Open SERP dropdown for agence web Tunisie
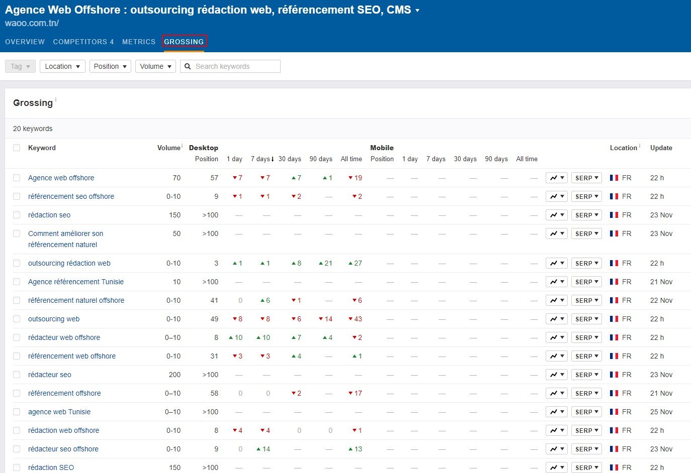691x473 pixels. 586,412
